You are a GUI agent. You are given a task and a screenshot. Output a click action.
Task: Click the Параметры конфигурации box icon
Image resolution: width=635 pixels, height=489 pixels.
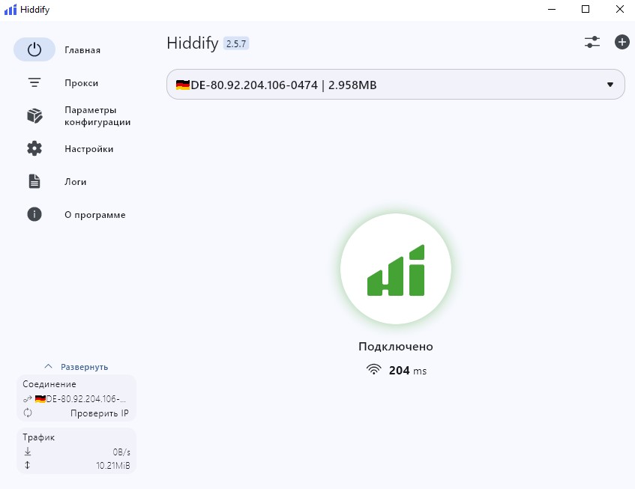tap(34, 115)
